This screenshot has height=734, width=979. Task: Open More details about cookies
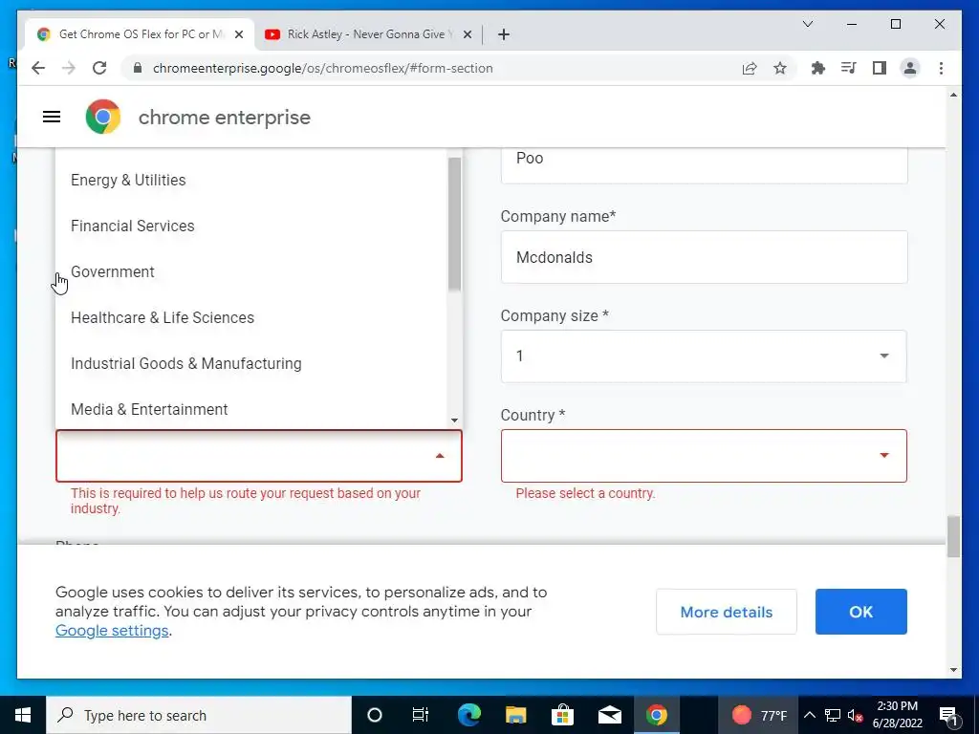pos(727,612)
